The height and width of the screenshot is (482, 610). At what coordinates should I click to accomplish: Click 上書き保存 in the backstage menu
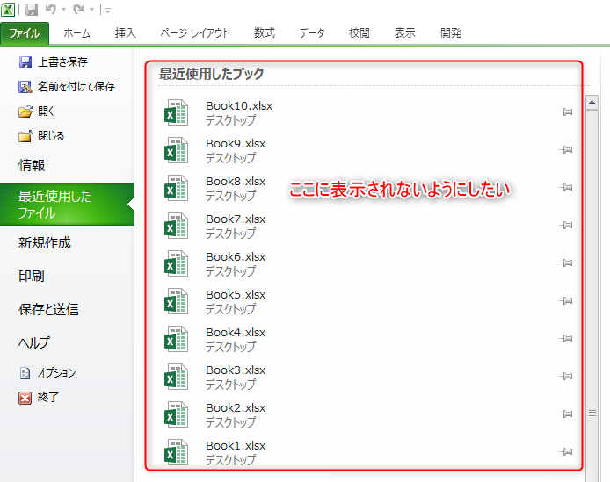coord(54,62)
